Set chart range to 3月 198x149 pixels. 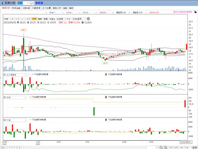(x=171, y=147)
